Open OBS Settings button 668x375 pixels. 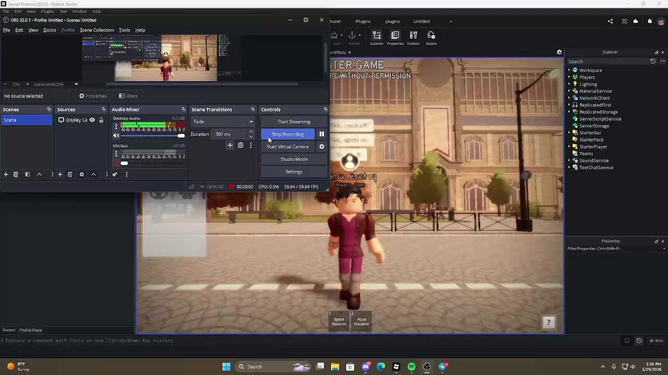click(294, 171)
